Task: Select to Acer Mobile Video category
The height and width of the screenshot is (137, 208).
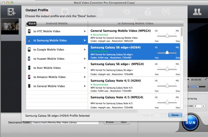Action: (x=57, y=68)
